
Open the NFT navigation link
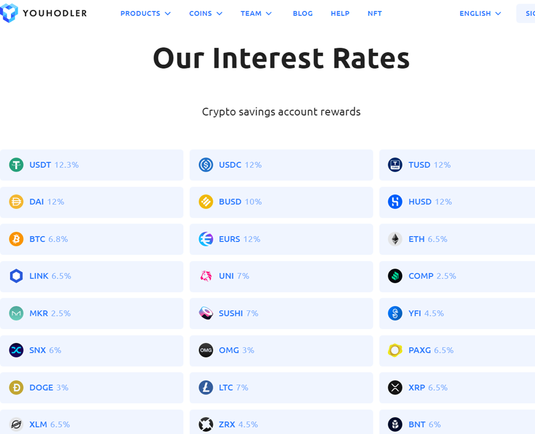click(x=374, y=13)
